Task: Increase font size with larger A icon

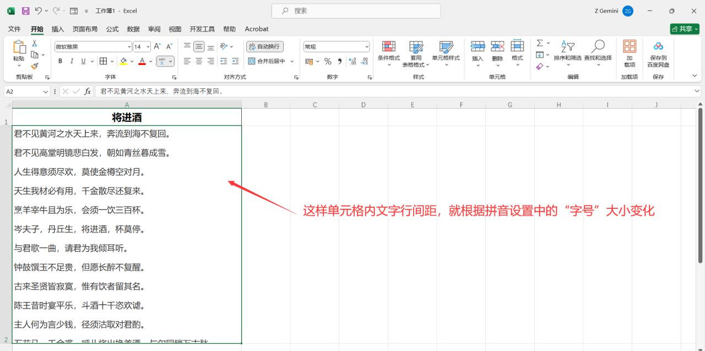Action: [158, 47]
